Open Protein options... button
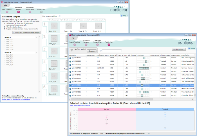This screenshot has height=136, width=197. tap(178, 49)
